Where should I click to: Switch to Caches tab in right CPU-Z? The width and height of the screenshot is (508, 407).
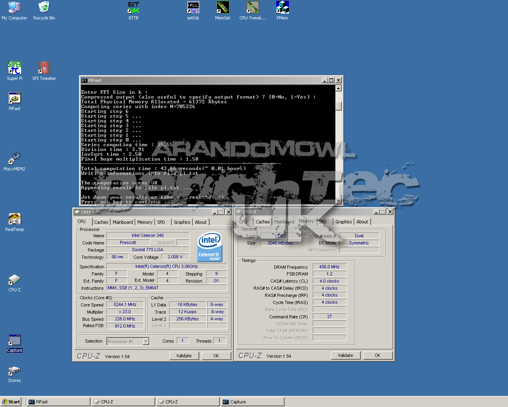coord(263,222)
